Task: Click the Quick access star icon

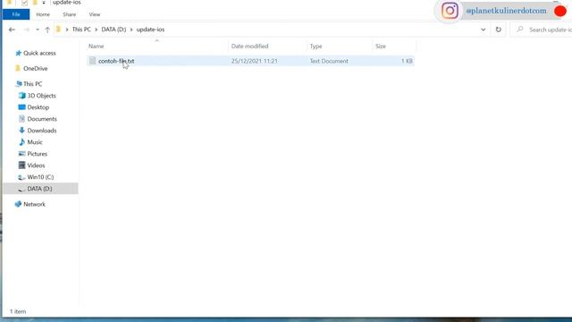Action: (x=18, y=53)
